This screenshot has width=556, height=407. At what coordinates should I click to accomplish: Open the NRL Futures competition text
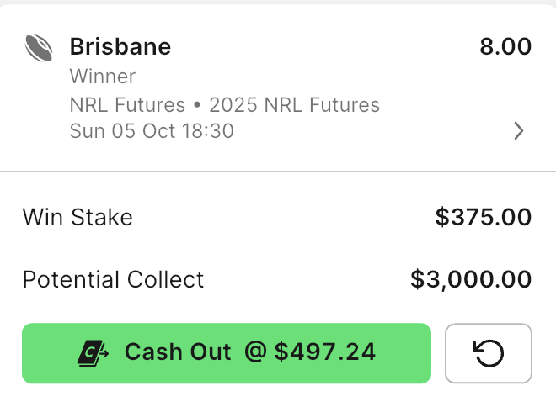click(x=127, y=105)
